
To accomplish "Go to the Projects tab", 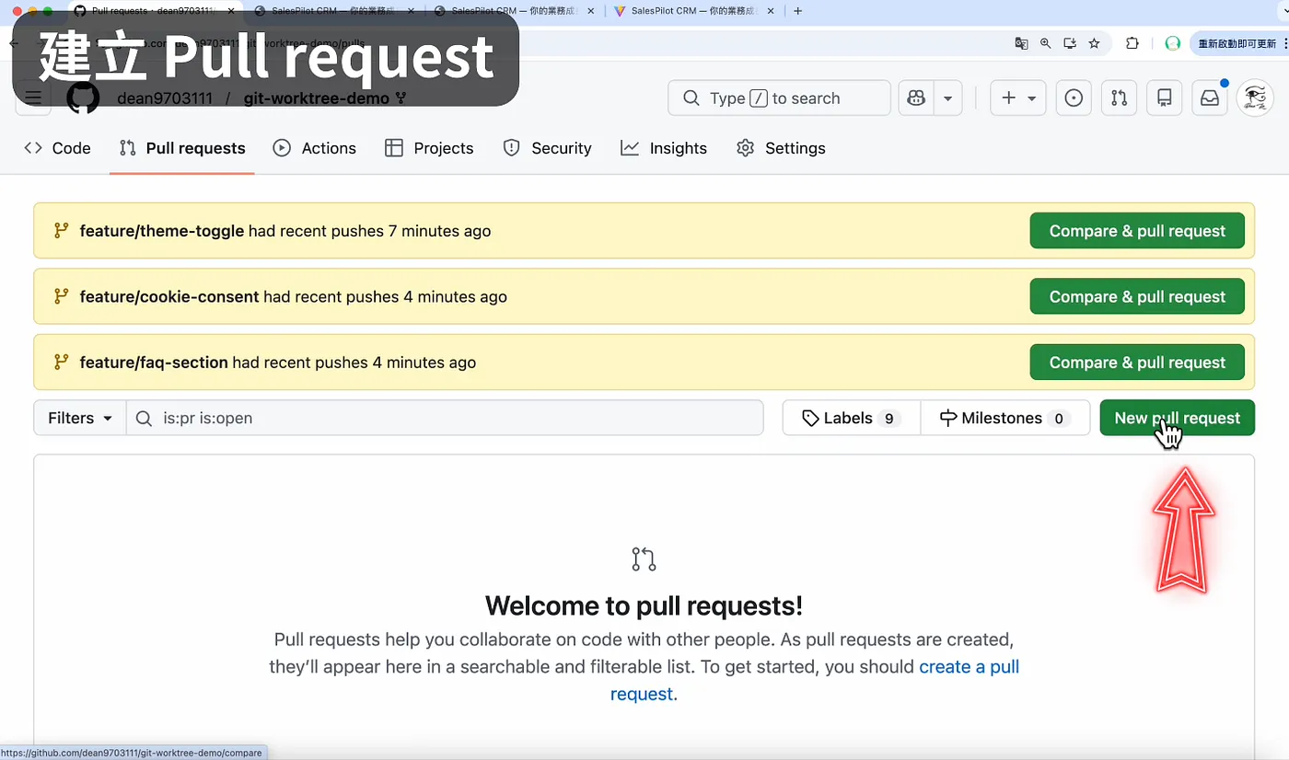I will pyautogui.click(x=429, y=148).
